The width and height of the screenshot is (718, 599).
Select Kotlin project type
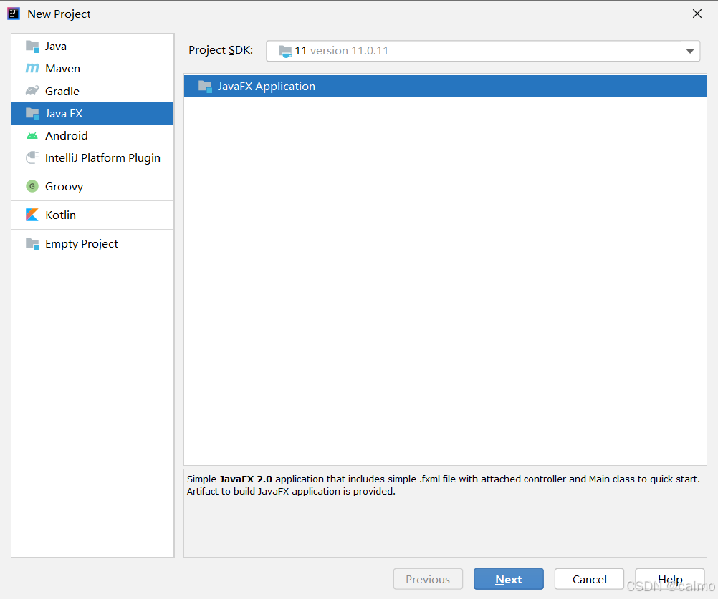[92, 215]
